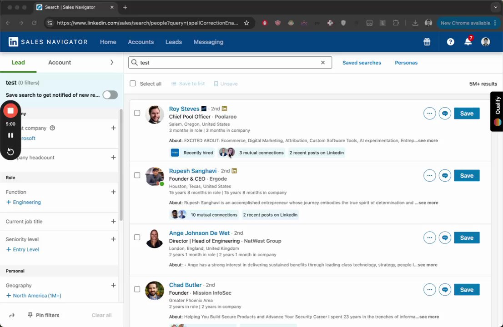The width and height of the screenshot is (503, 327).
Task: Stop the screen recording with red button
Action: point(10,110)
